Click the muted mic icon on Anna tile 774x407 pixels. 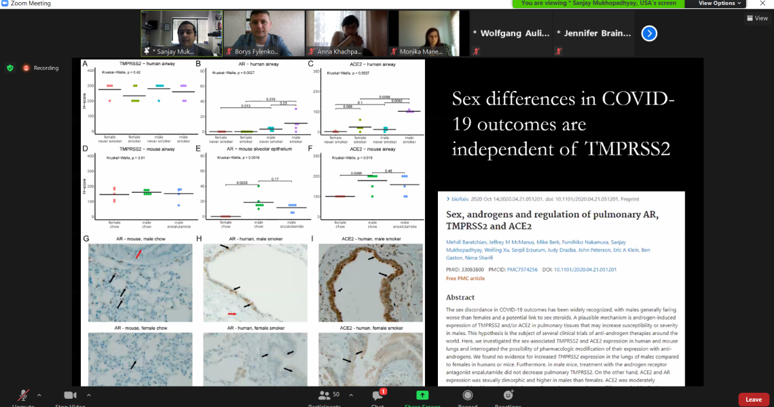point(312,52)
